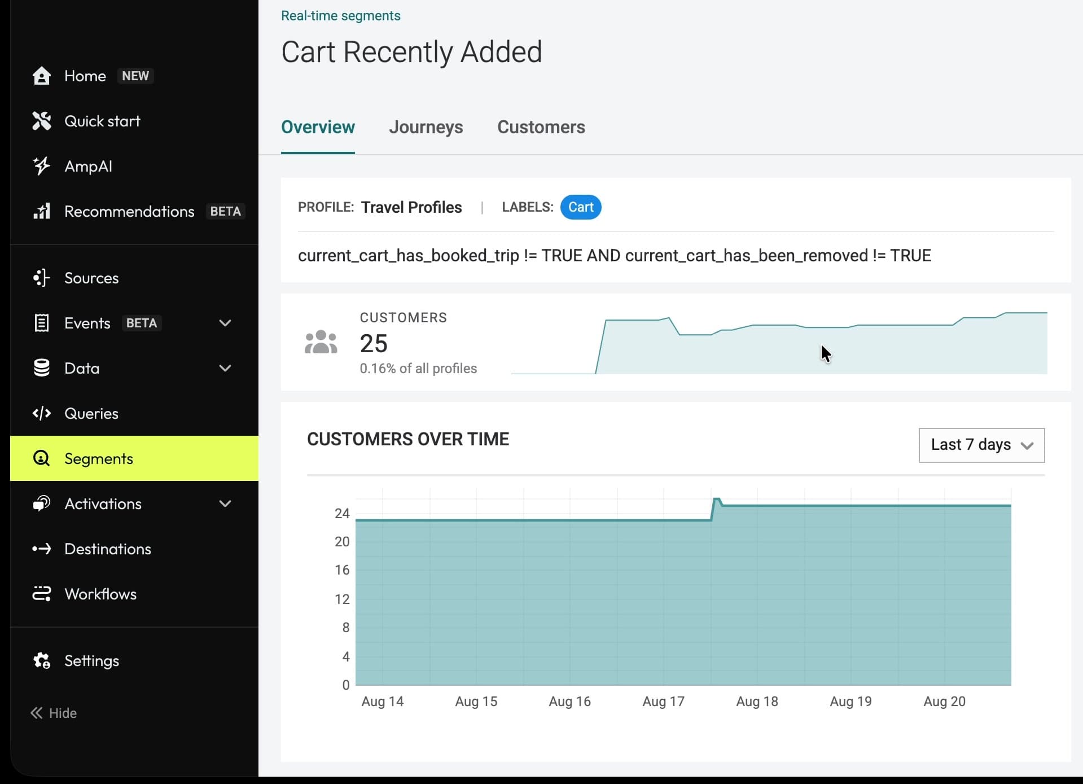Click the Aug 17 axis label

pyautogui.click(x=663, y=702)
